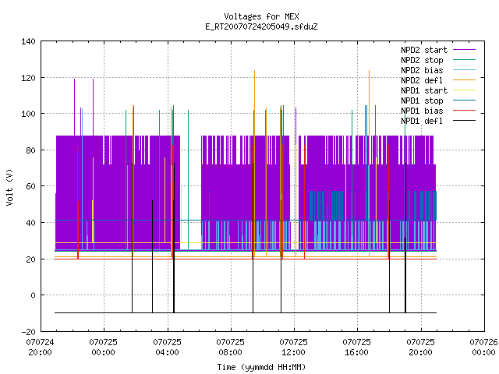This screenshot has width=499, height=374.
Task: Click the 140 y-axis tick label
Action: (x=28, y=41)
